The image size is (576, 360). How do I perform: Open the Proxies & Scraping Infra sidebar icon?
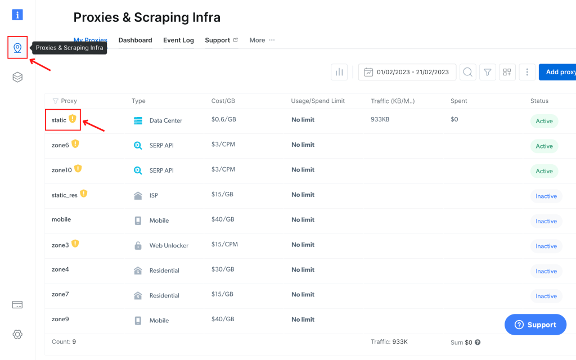17,48
